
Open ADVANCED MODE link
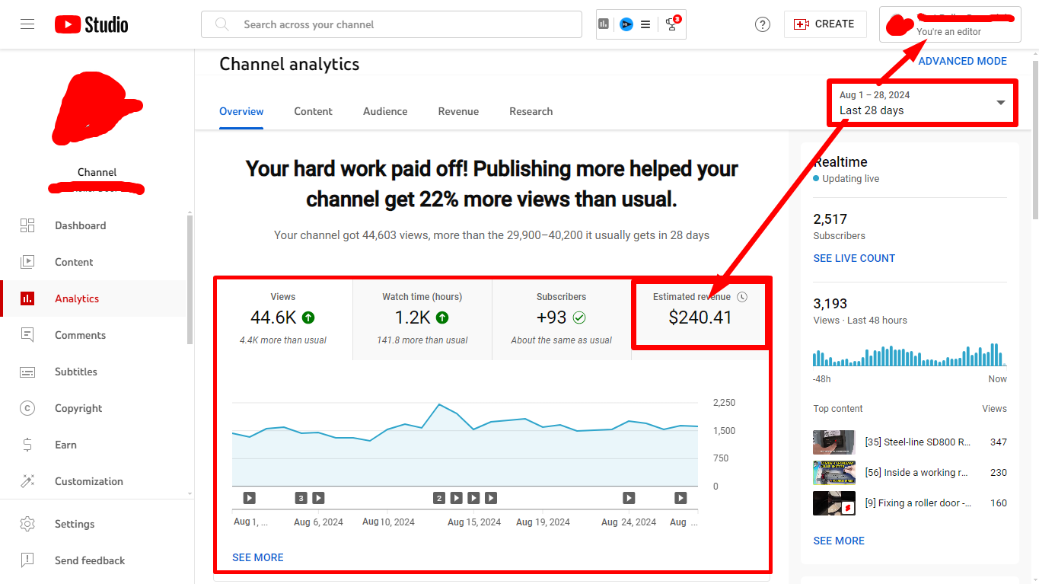point(962,61)
